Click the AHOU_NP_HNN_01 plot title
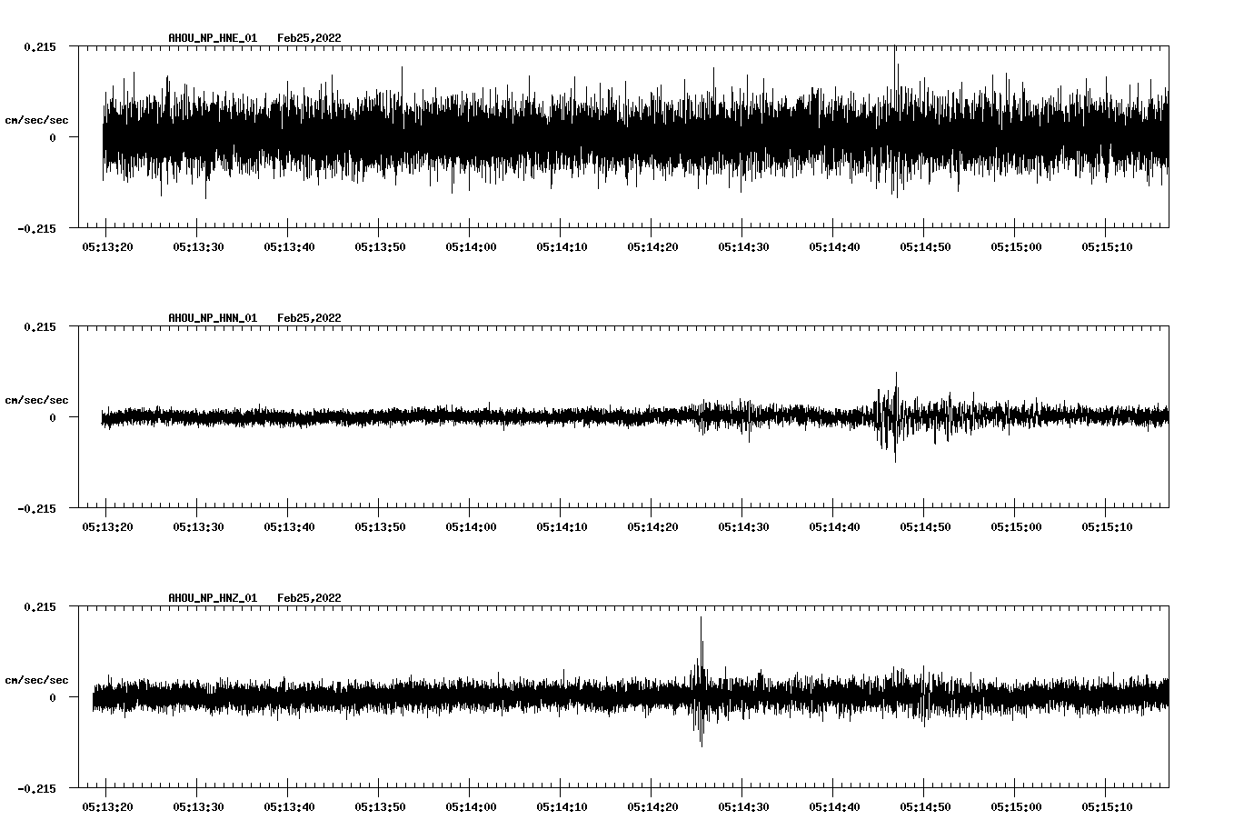Image resolution: width=1234 pixels, height=840 pixels. point(213,318)
